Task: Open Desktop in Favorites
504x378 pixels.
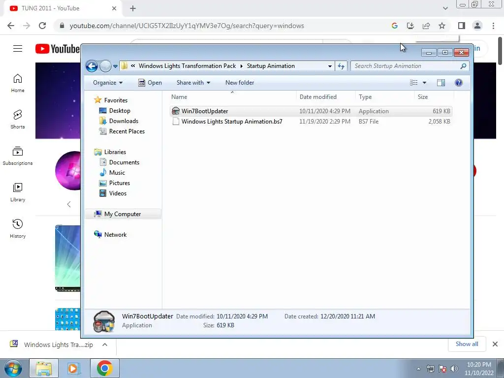Action: tap(115, 111)
